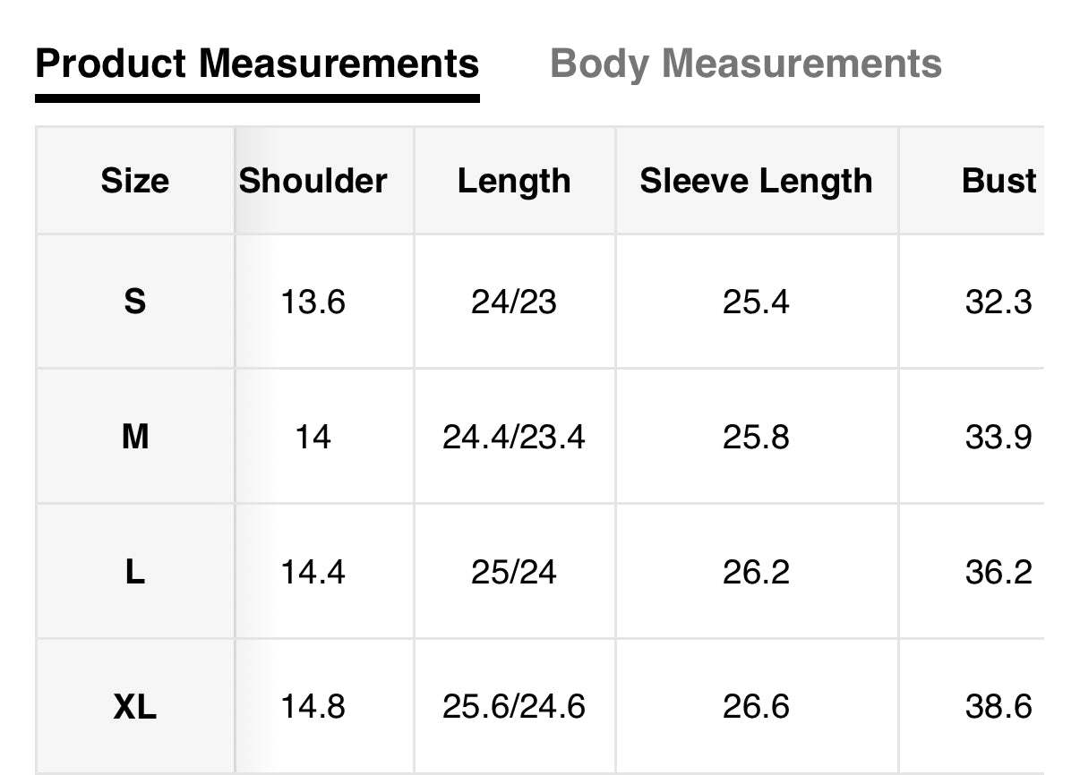Click sleeve length value 25.4 in the S row
1080x775 pixels.
tap(756, 302)
